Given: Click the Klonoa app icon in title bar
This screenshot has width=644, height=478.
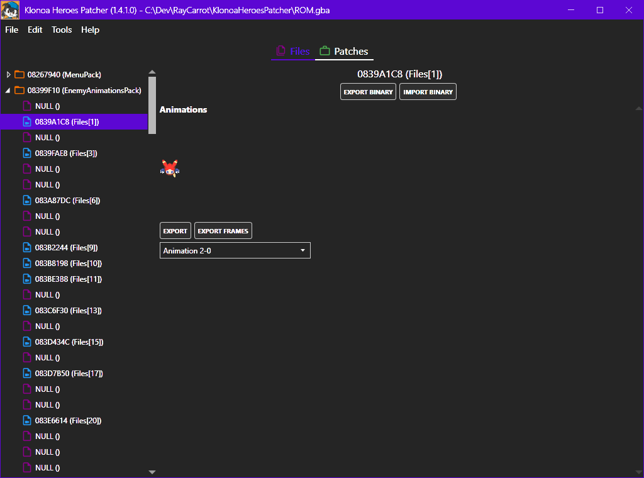Looking at the screenshot, I should pyautogui.click(x=10, y=10).
